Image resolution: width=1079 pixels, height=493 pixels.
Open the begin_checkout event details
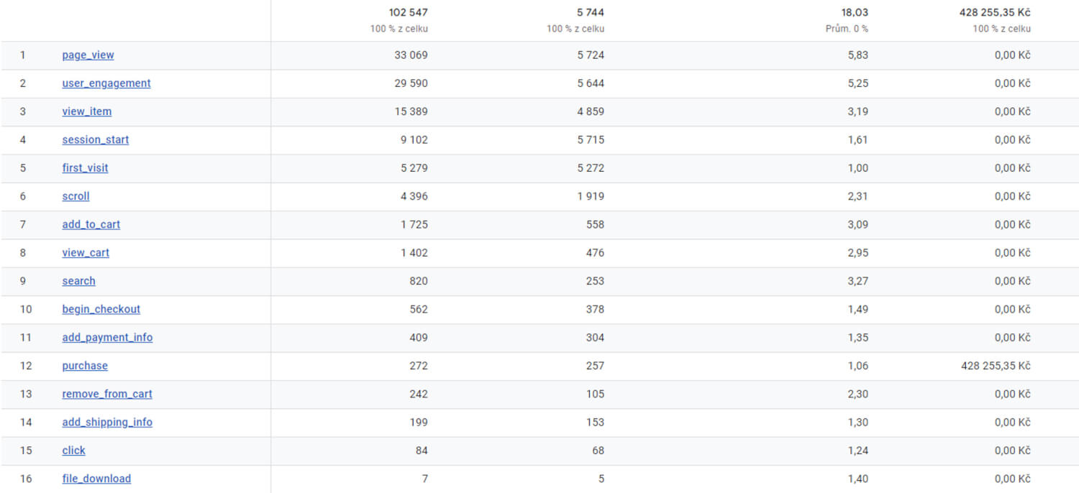(x=101, y=309)
